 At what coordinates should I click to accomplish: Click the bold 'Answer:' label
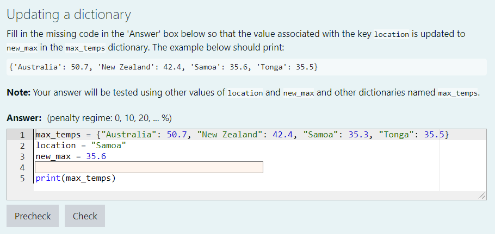click(x=24, y=118)
